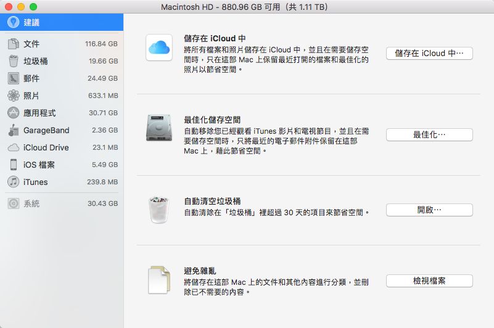Click the 24.49 GB size value

click(x=103, y=78)
